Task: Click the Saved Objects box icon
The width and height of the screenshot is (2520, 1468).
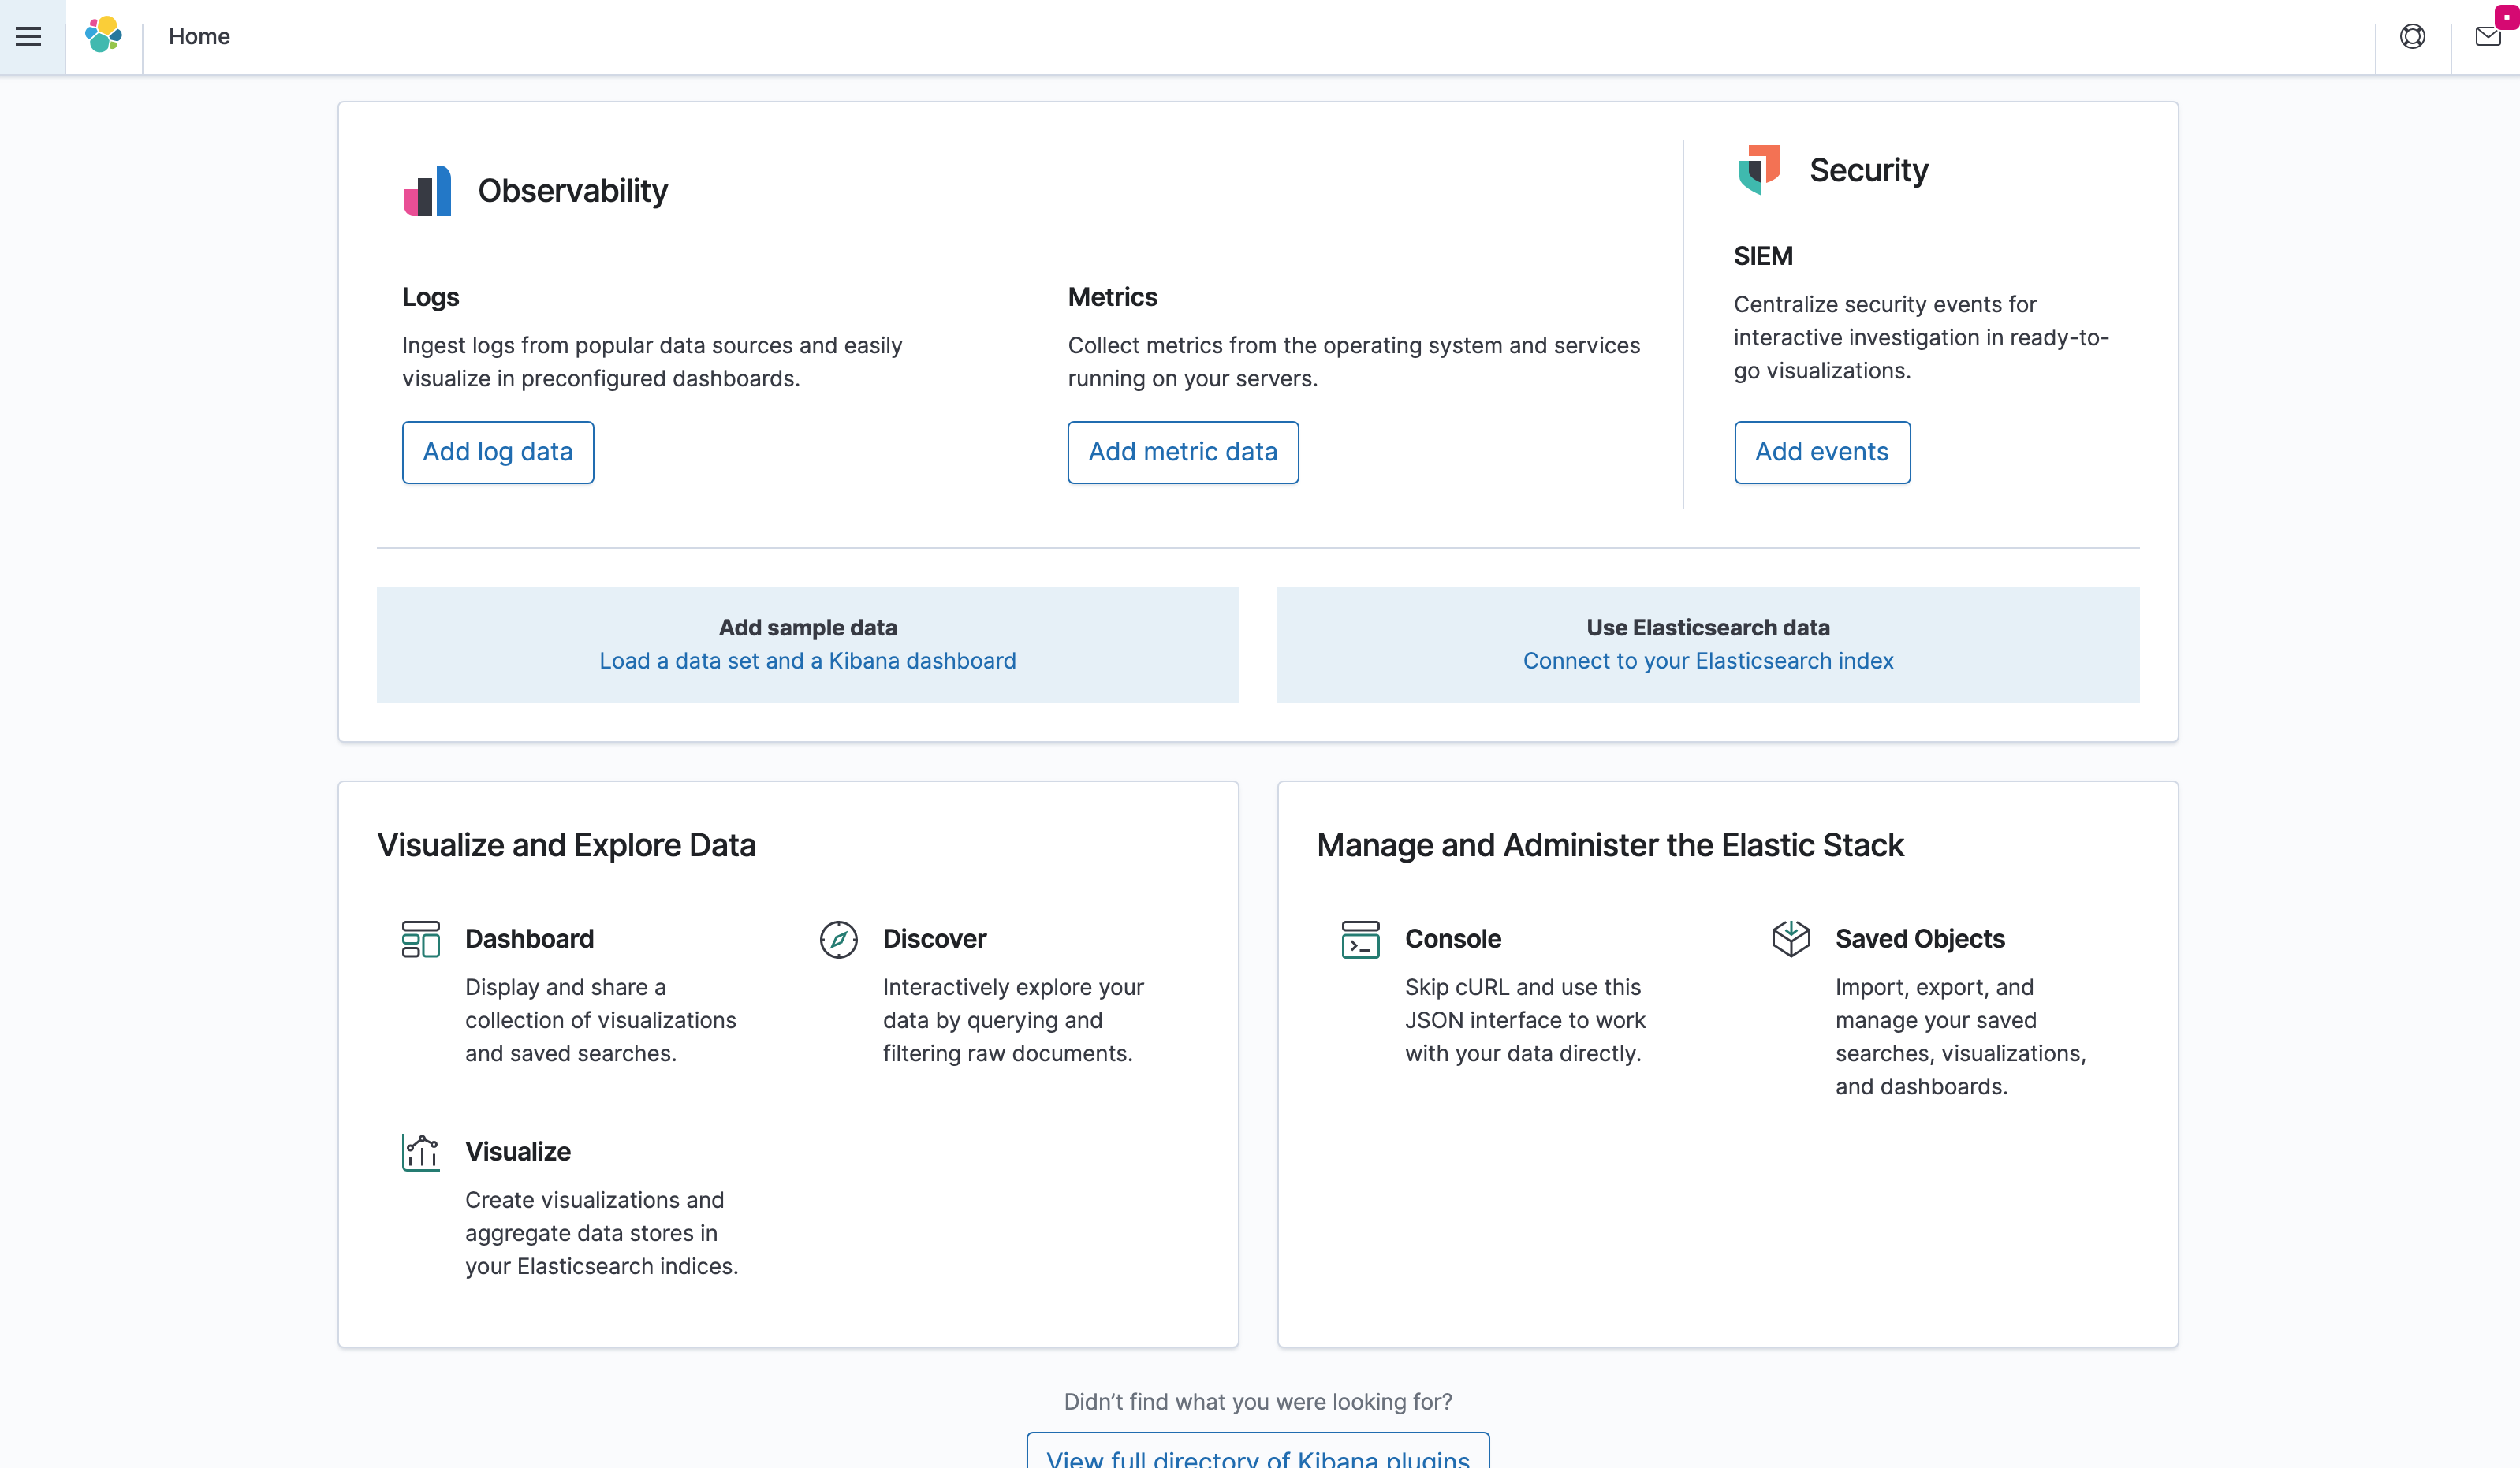Action: tap(1790, 939)
